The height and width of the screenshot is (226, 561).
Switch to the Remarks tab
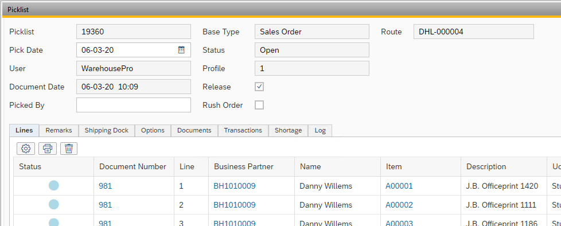[59, 131]
